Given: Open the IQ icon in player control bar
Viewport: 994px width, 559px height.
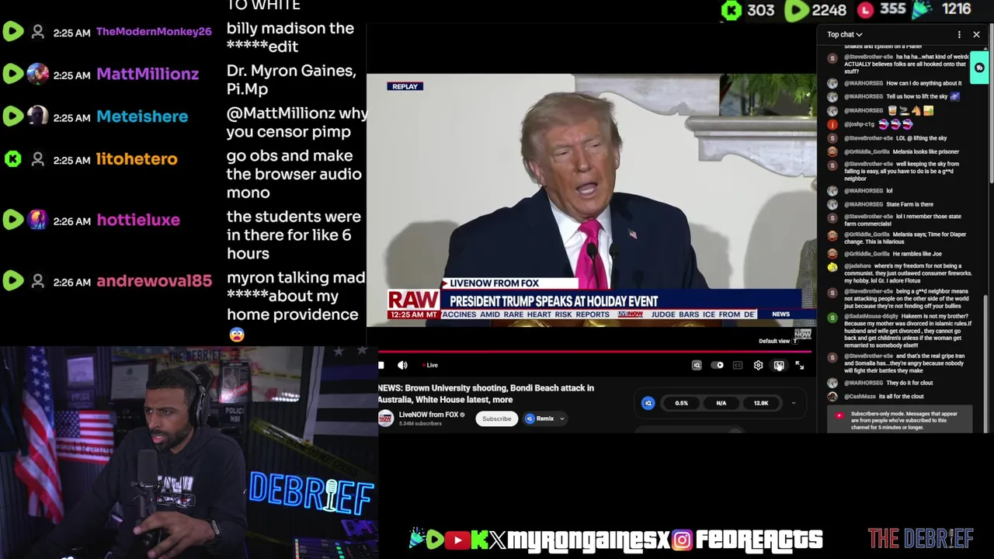Looking at the screenshot, I should (x=697, y=365).
